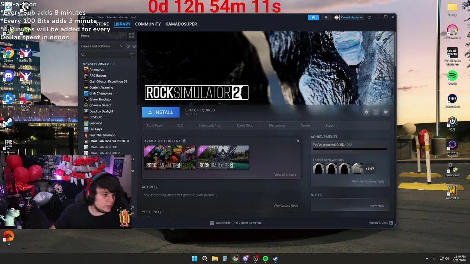This screenshot has width=470, height=264.
Task: Open the DLC link
Action: [x=180, y=125]
